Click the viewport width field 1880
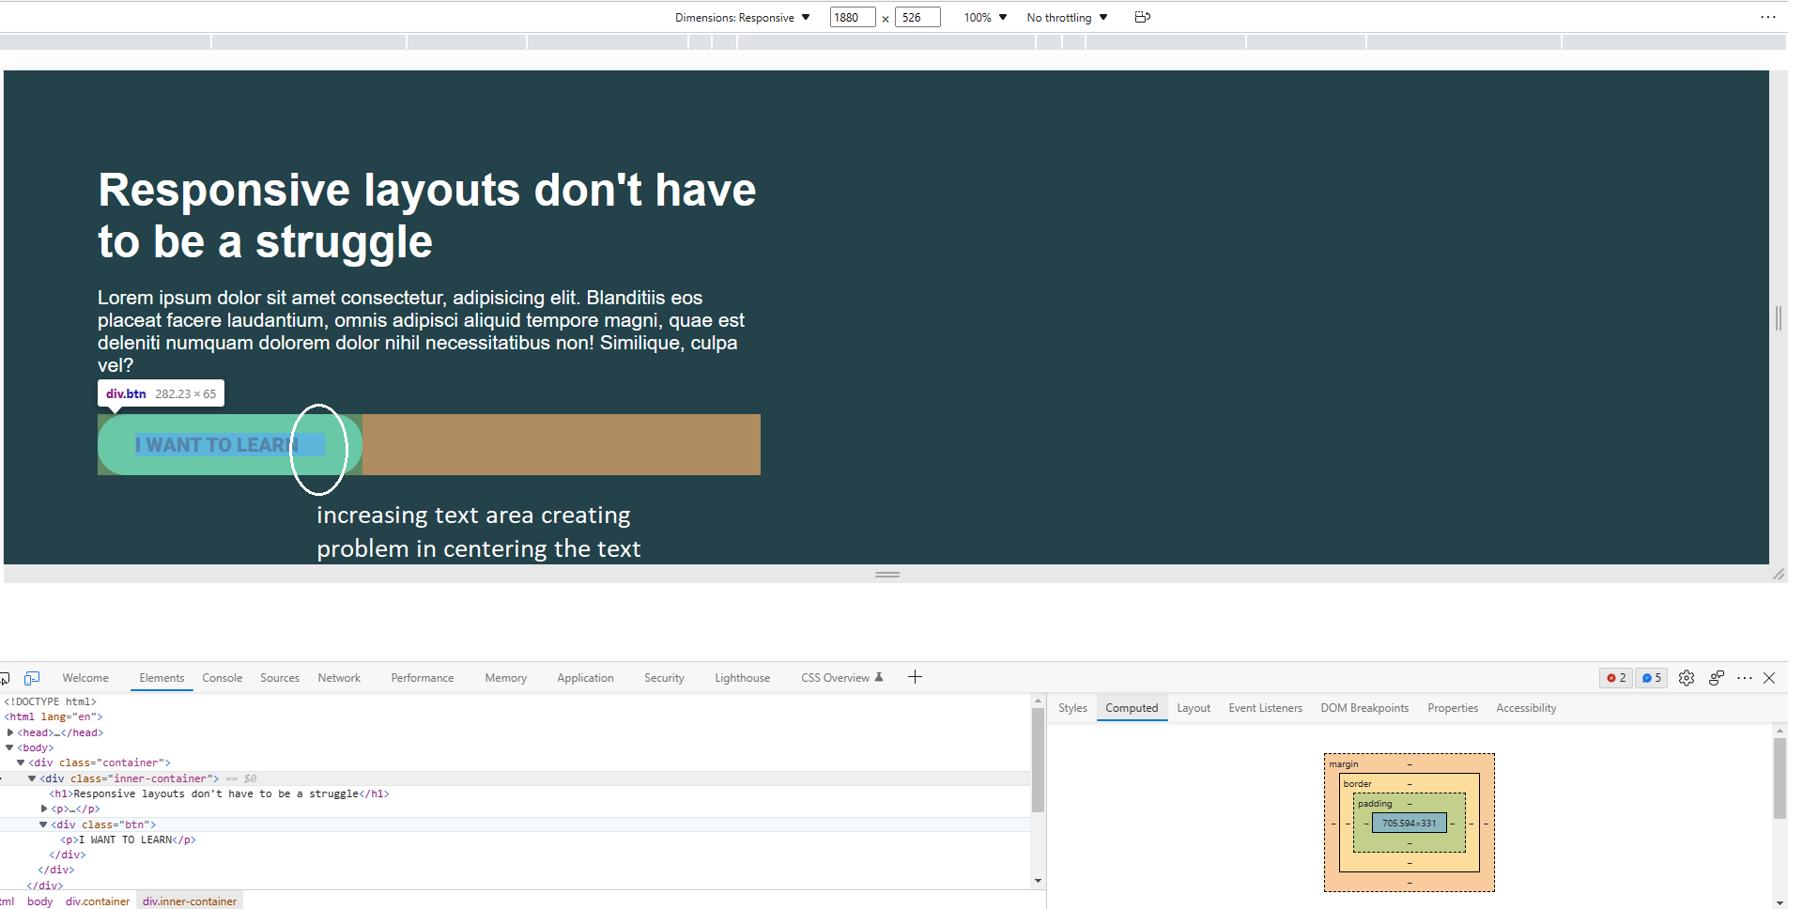Image resolution: width=1803 pixels, height=909 pixels. (x=853, y=18)
